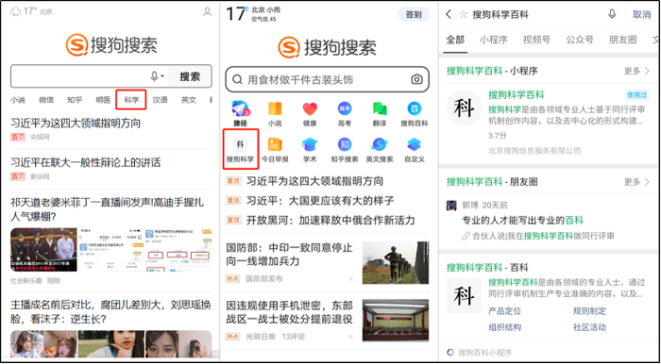The width and height of the screenshot is (661, 364).
Task: Open the 社区活动 link
Action: click(589, 327)
